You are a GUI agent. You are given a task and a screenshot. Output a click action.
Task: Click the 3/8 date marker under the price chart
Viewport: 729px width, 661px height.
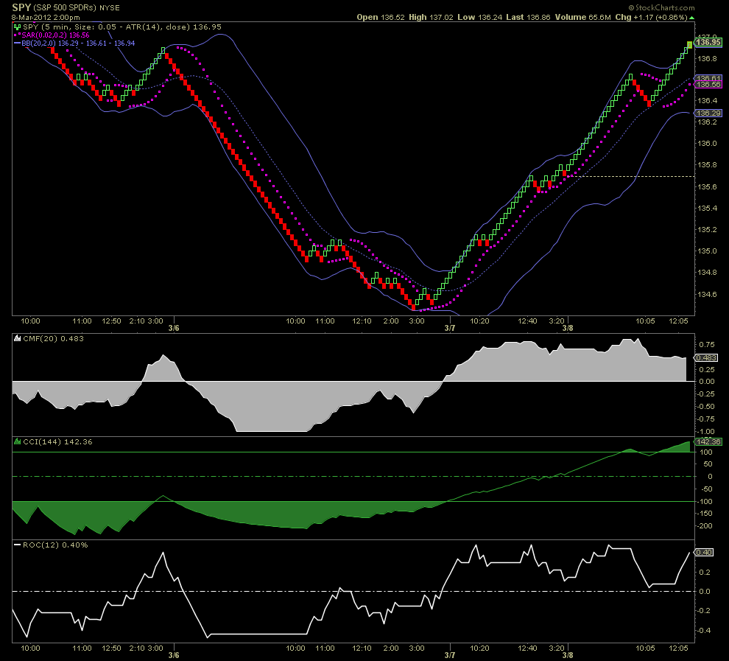click(568, 328)
